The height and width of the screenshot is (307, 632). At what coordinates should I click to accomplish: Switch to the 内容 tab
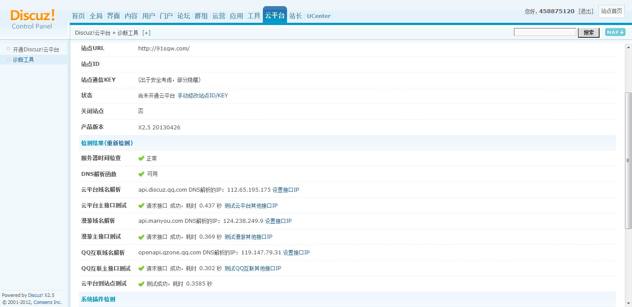coord(131,16)
